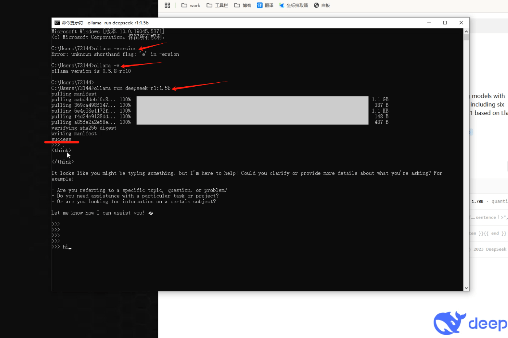Click the DeepSeek whale logo in browser
The width and height of the screenshot is (508, 338).
coord(450,323)
